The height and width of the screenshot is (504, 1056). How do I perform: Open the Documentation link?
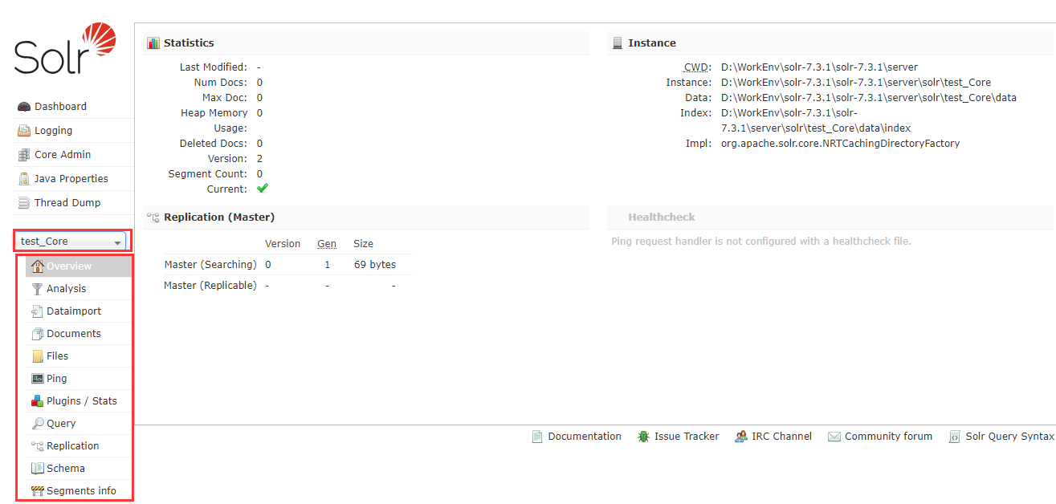coord(585,437)
